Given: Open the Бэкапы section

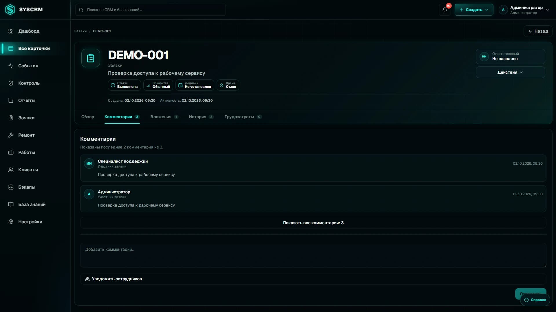Looking at the screenshot, I should click(35, 187).
